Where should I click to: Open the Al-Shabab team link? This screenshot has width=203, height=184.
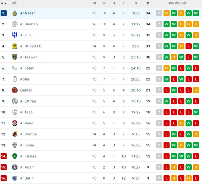click(29, 24)
